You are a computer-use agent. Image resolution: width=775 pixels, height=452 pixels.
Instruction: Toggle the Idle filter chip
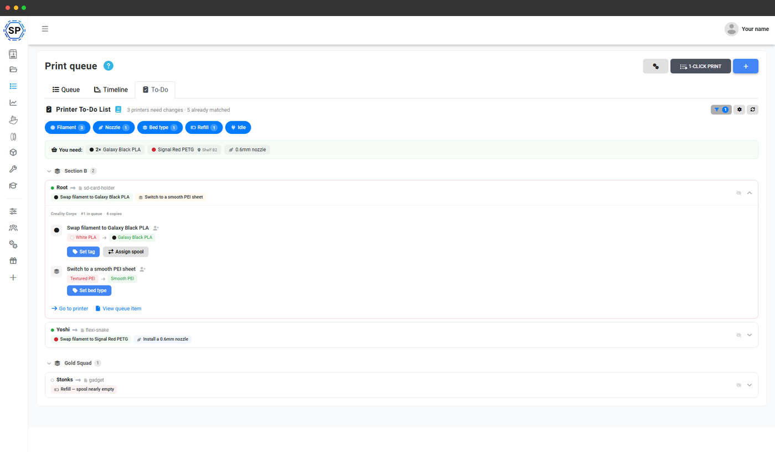(238, 128)
